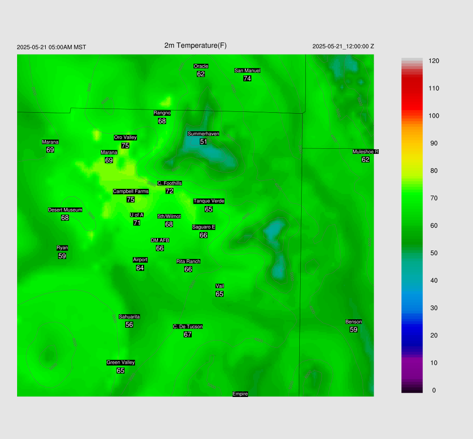Select the Tanque Verde station label
The image size is (473, 439).
coord(209,201)
